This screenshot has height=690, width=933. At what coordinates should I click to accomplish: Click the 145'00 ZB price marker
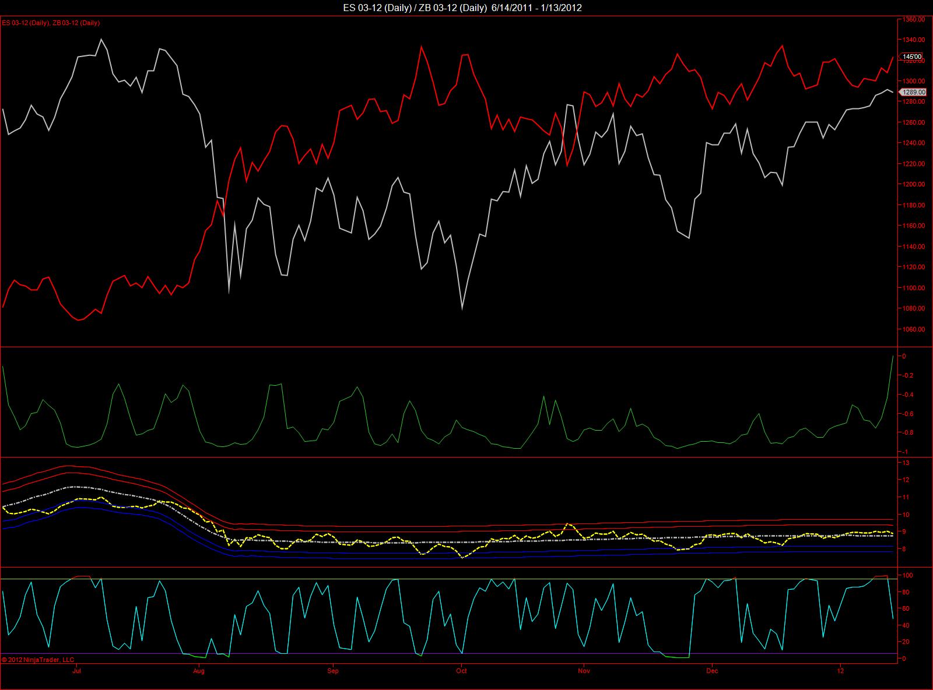tap(911, 57)
